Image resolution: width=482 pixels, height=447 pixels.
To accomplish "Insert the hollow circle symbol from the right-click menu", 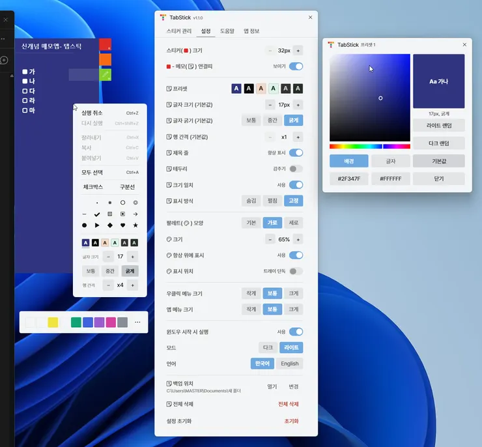I will pyautogui.click(x=122, y=203).
